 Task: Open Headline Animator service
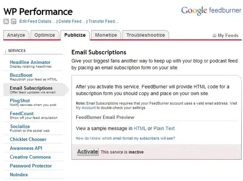coord(30,62)
